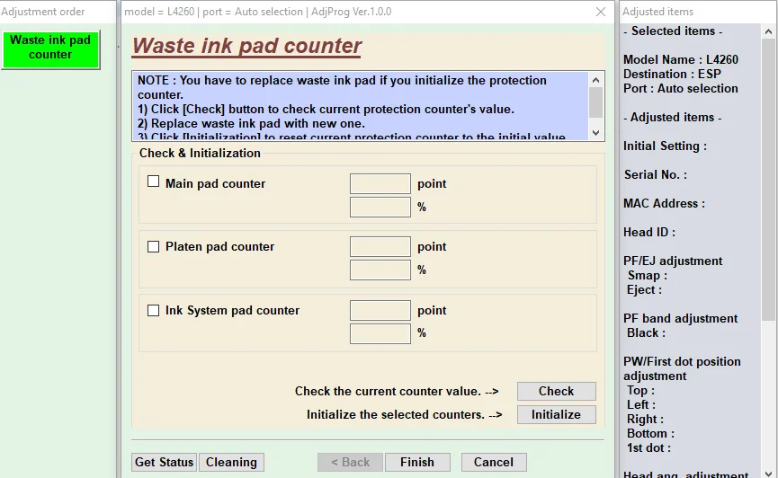Click the 'MAC Address :' entry
Image resolution: width=778 pixels, height=478 pixels.
coord(664,203)
